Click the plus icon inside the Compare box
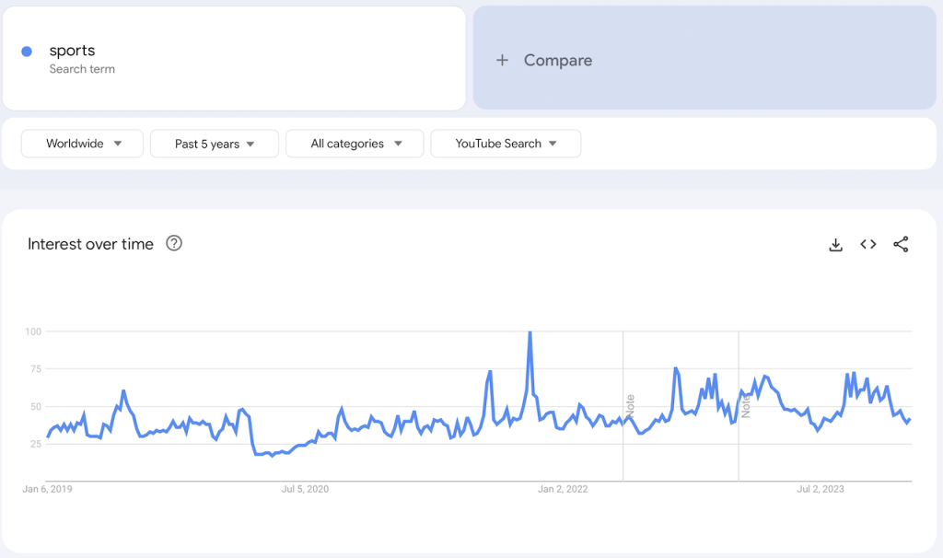943x558 pixels. pyautogui.click(x=502, y=60)
